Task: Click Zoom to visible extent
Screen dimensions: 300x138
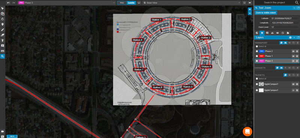Action: (266, 13)
